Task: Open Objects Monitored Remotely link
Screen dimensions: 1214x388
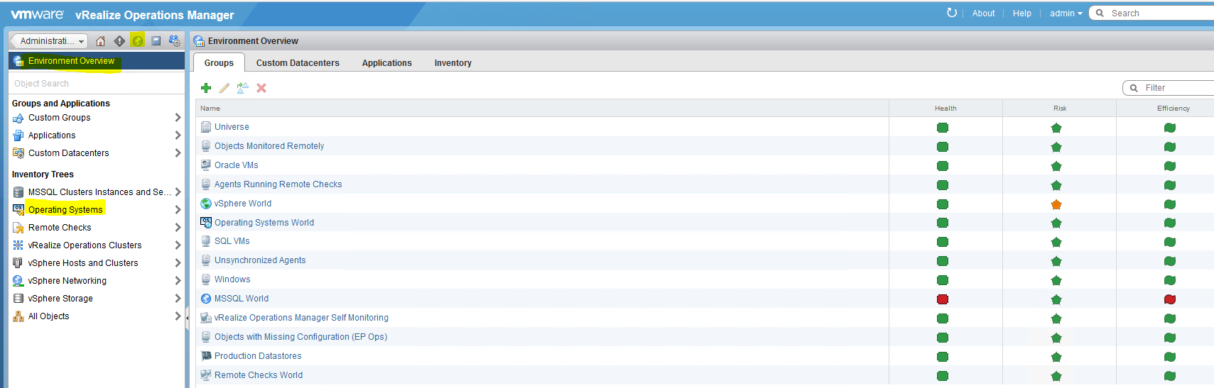Action: pyautogui.click(x=269, y=146)
